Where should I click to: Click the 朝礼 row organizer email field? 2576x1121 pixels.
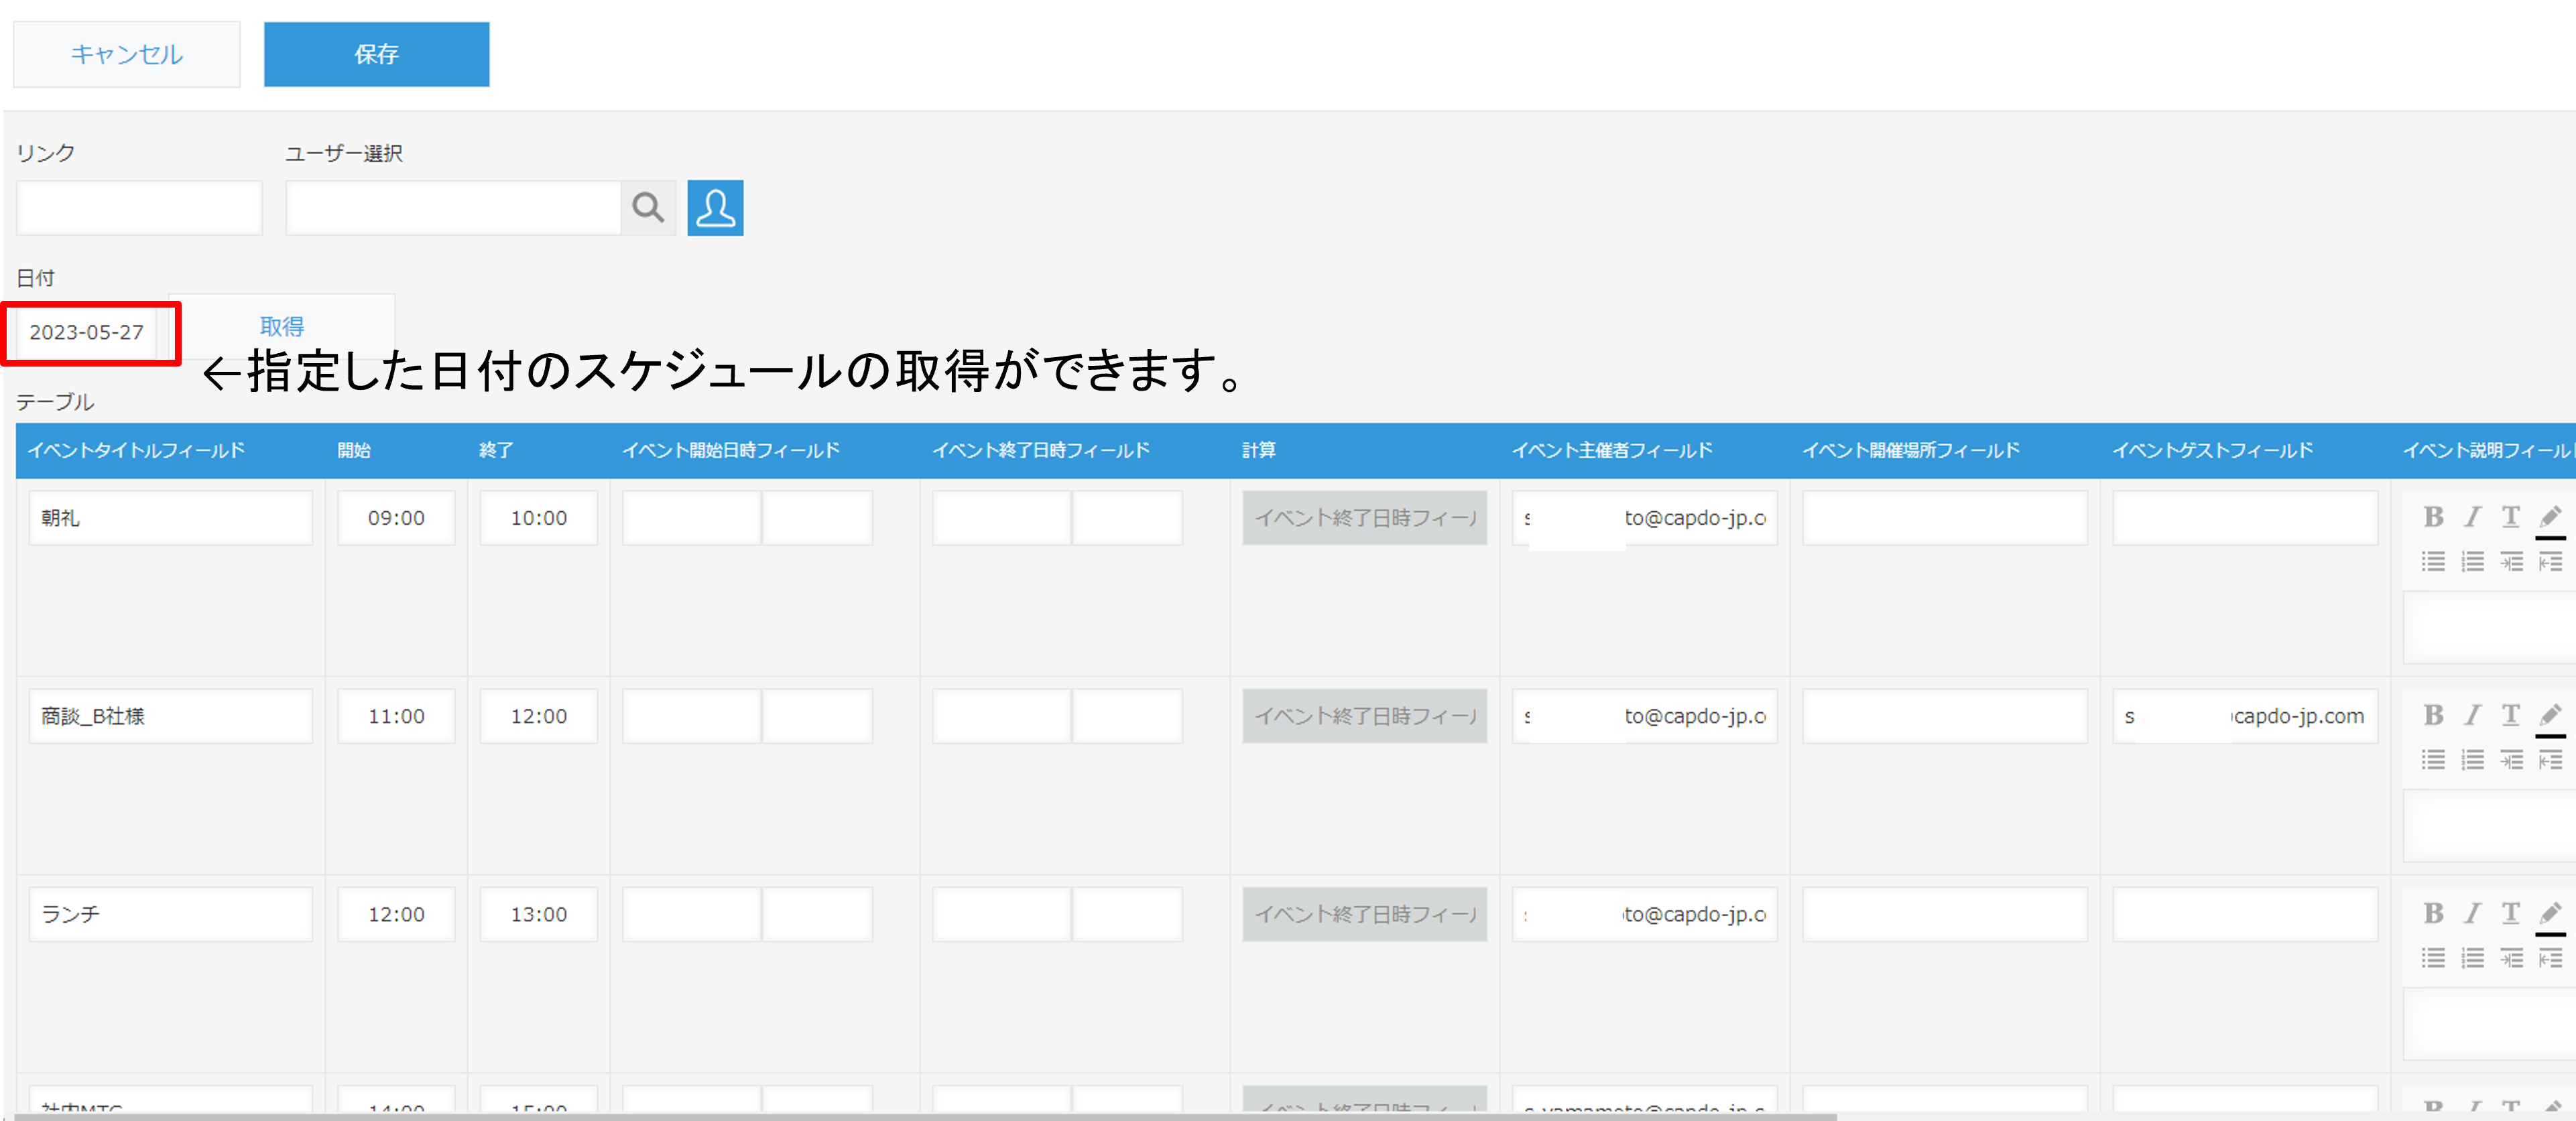click(1645, 518)
